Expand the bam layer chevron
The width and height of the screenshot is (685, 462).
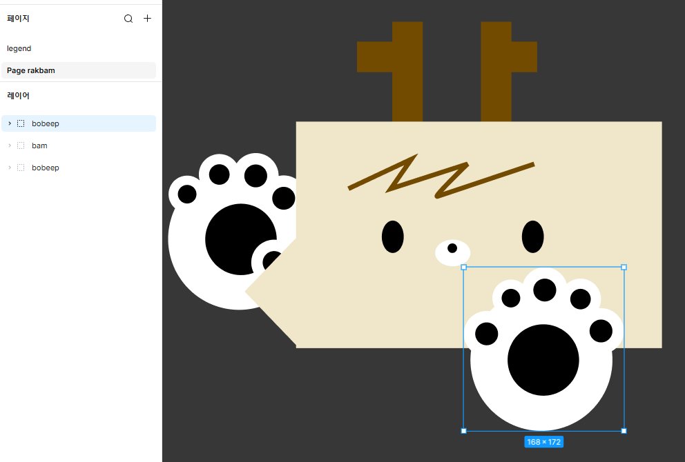(10, 145)
